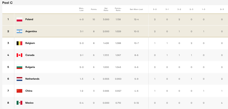Click the Belgium flag icon
Image resolution: width=228 pixels, height=109 pixels.
point(19,43)
